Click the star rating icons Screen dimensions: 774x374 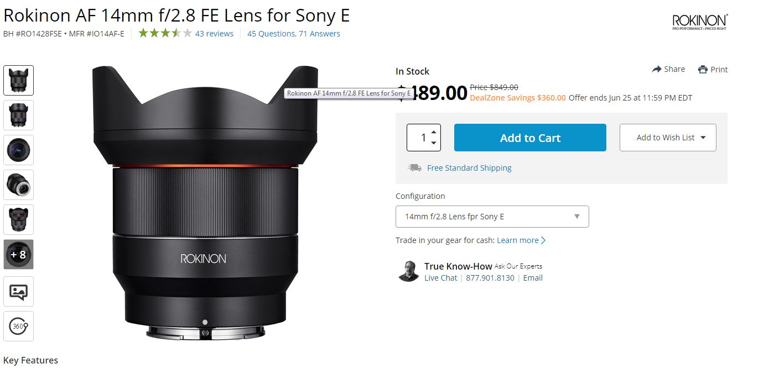165,33
